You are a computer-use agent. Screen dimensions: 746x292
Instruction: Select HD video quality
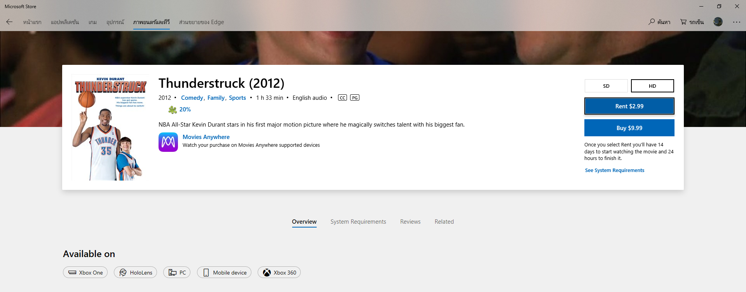(x=652, y=86)
